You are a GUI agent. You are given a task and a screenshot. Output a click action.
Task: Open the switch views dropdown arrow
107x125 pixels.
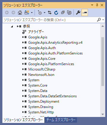(32, 12)
